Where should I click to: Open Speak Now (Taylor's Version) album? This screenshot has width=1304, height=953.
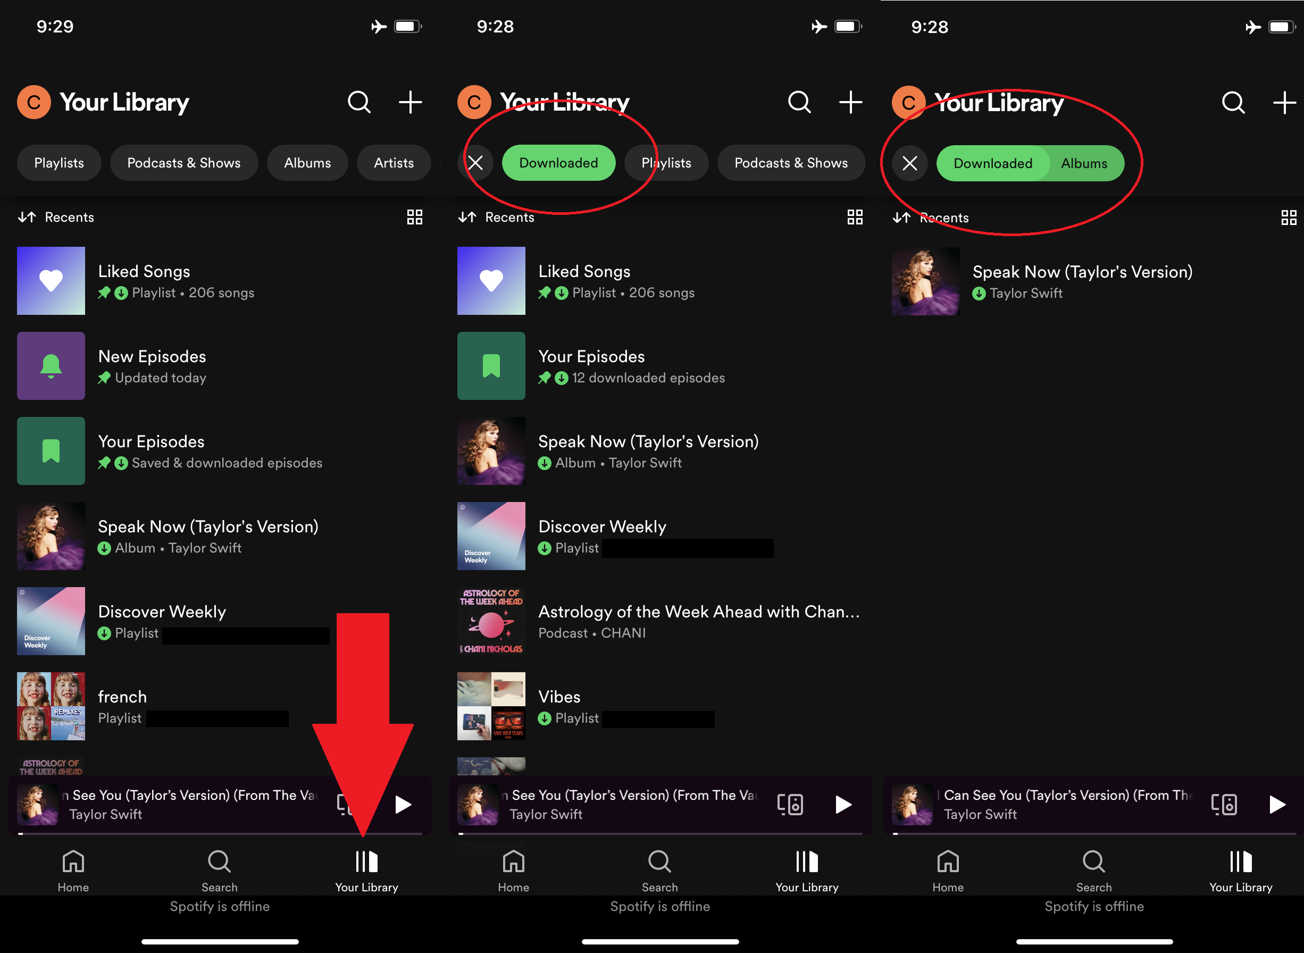207,536
